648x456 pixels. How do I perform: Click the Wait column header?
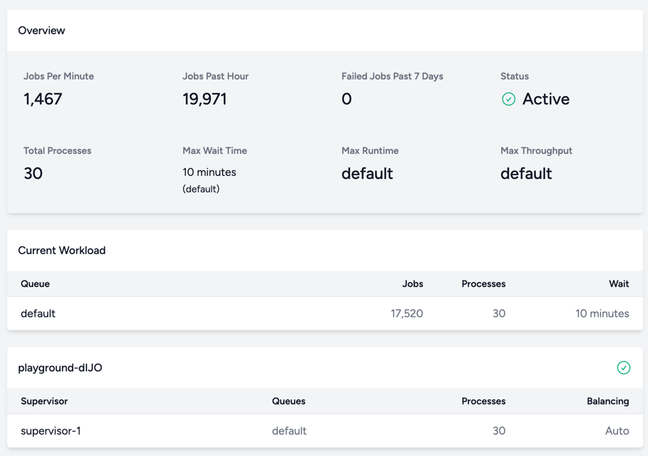coord(618,284)
